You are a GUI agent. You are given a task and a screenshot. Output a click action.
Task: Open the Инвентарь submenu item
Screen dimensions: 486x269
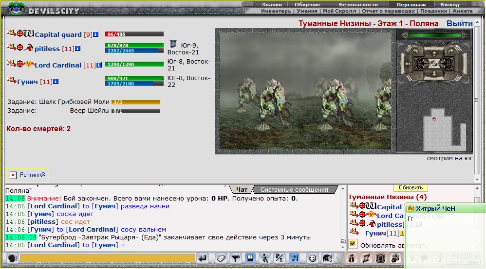coord(276,11)
